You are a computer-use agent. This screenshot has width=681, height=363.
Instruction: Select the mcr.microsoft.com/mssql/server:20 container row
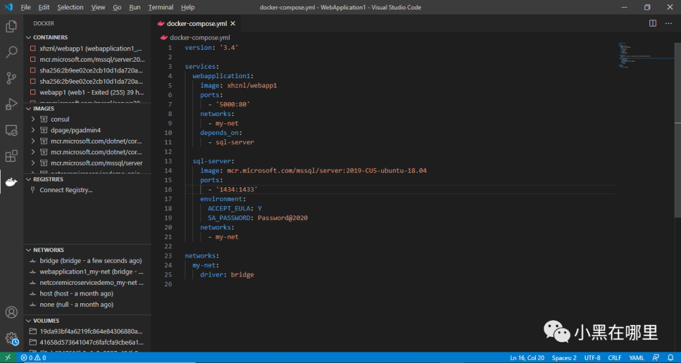click(87, 59)
